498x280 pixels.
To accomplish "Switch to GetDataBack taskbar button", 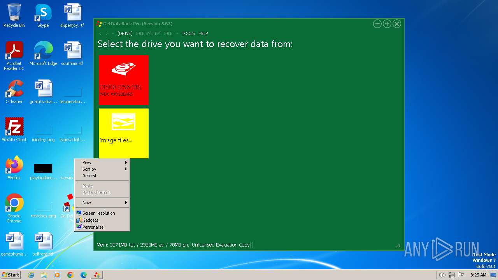I will click(x=97, y=275).
